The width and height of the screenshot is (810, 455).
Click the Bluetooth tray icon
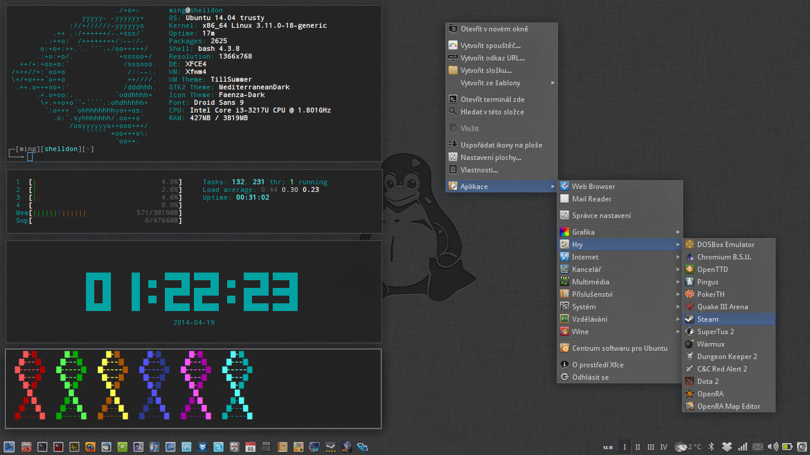point(712,447)
